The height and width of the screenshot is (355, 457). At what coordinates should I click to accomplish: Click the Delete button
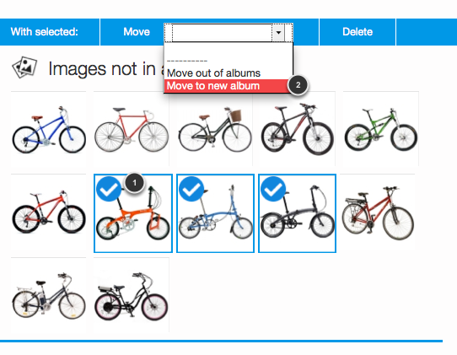[358, 32]
